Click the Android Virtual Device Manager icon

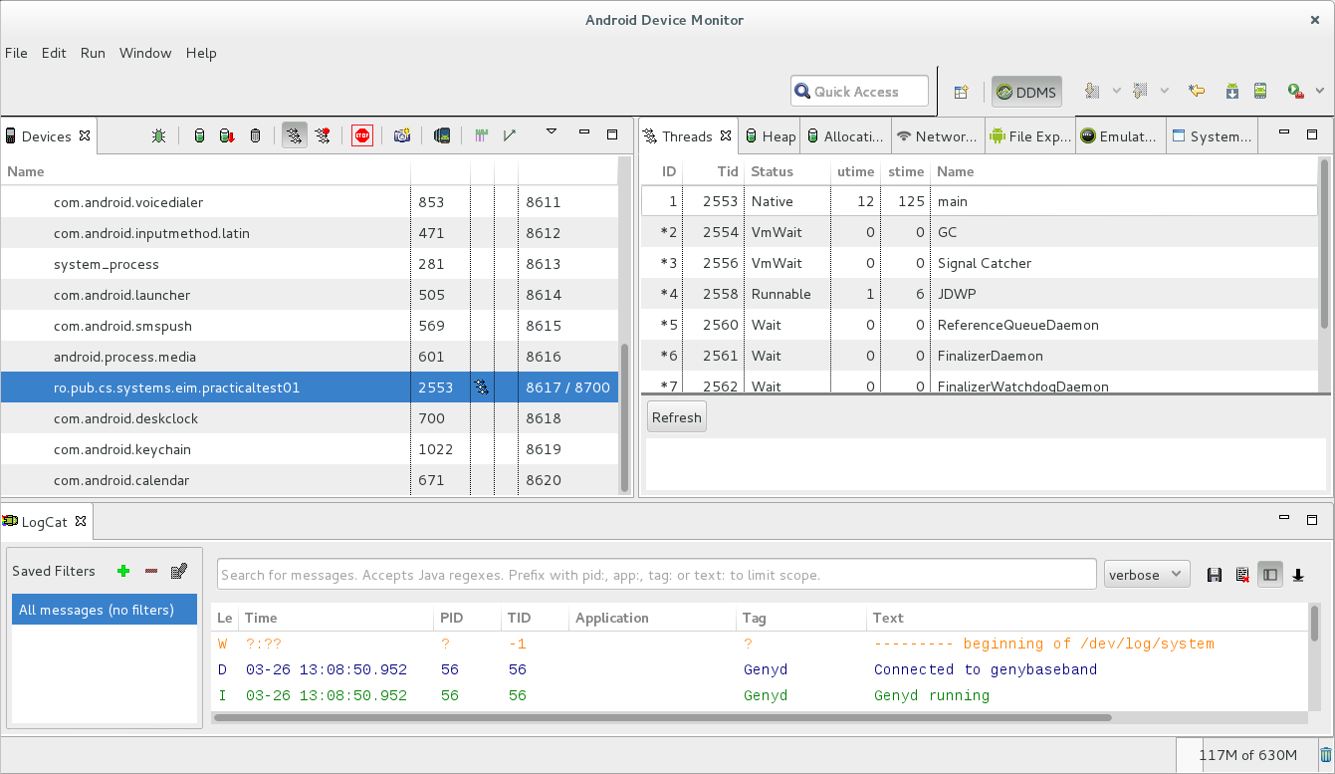tap(1260, 91)
